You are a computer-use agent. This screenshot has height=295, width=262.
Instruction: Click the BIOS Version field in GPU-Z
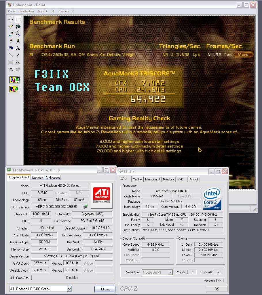point(56,207)
